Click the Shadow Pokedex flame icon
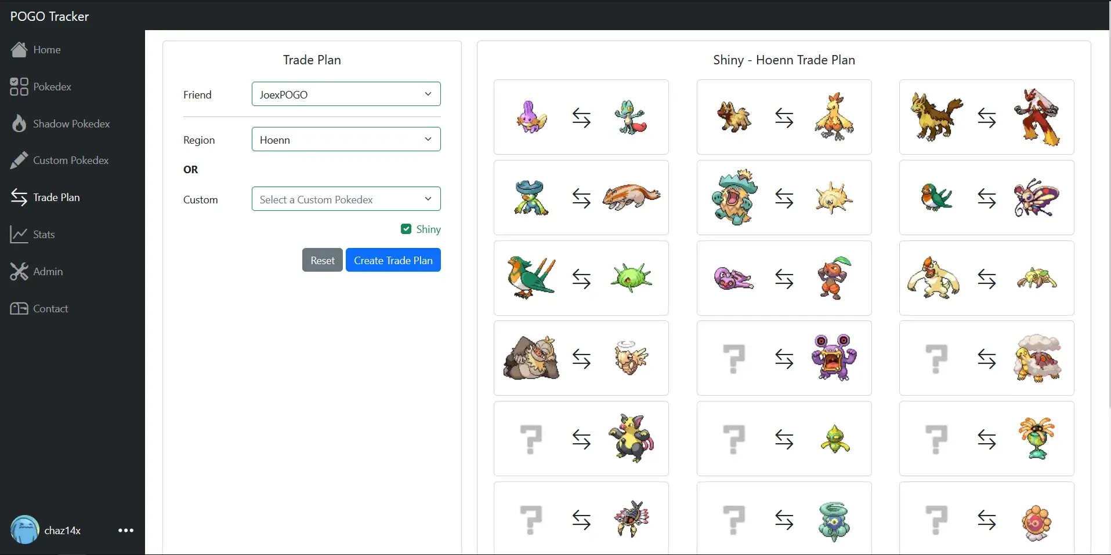 pyautogui.click(x=19, y=123)
